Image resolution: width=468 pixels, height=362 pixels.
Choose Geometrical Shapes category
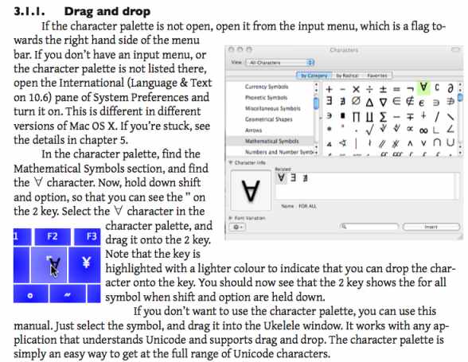click(269, 119)
